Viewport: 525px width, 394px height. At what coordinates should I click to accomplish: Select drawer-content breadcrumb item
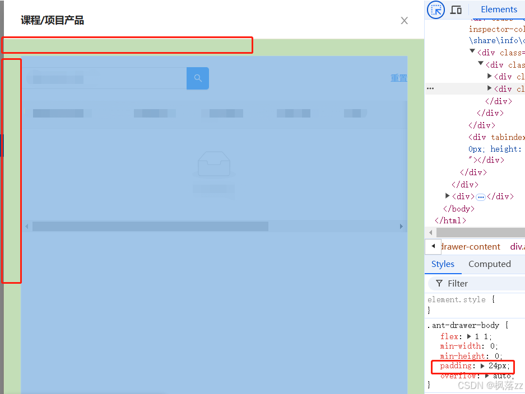(471, 247)
